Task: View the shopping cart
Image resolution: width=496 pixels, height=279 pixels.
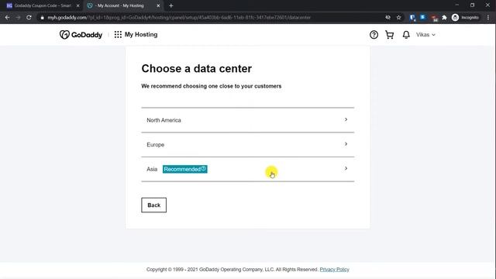Action: pyautogui.click(x=389, y=35)
